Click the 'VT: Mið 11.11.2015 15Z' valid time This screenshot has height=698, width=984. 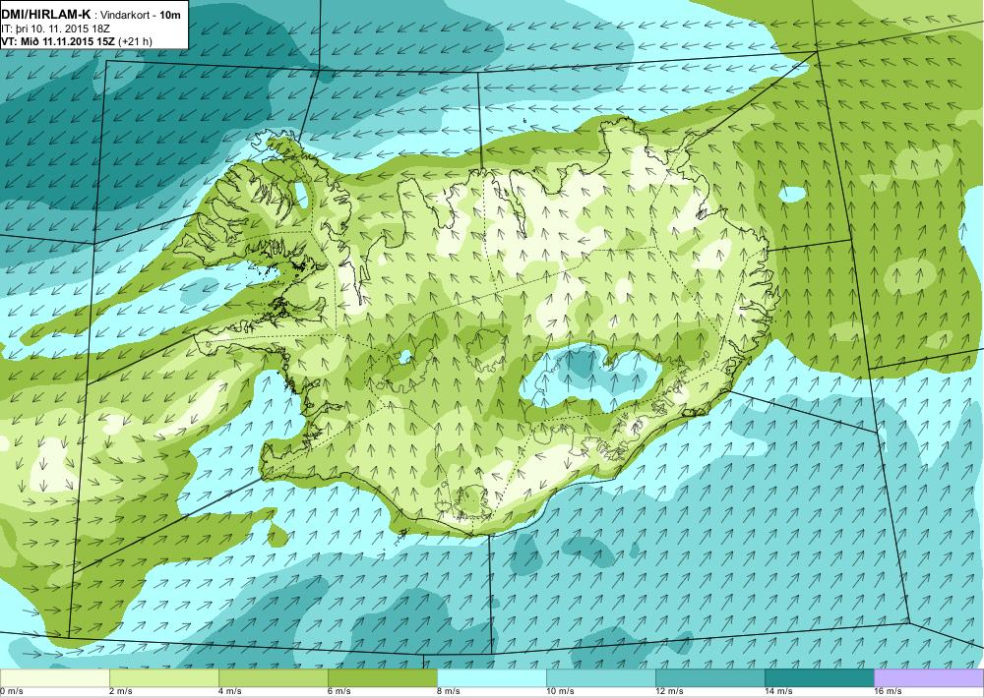point(58,41)
